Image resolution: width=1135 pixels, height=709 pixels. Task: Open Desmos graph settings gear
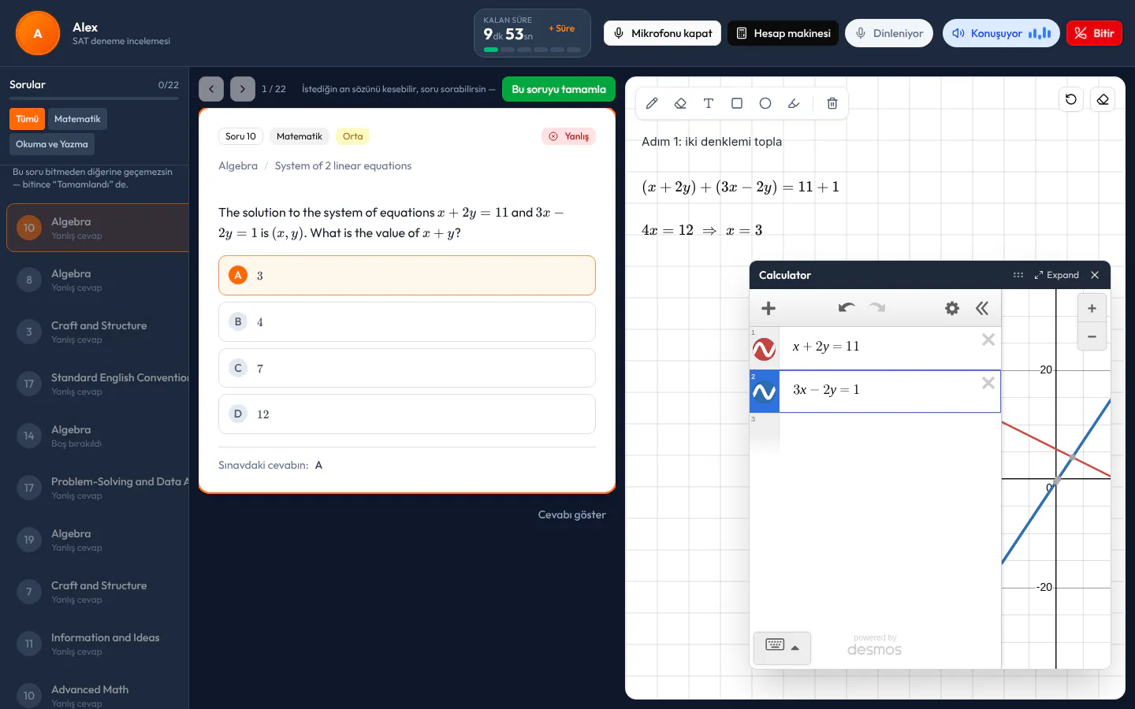coord(952,308)
